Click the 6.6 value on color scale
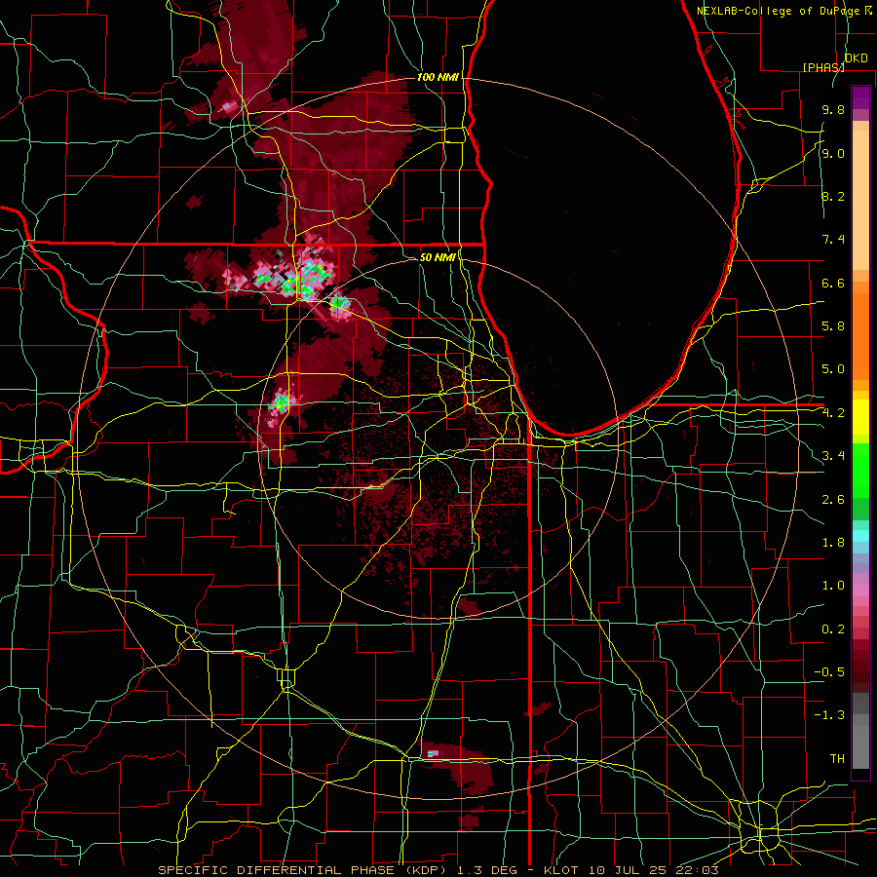Viewport: 877px width, 877px height. pos(833,283)
